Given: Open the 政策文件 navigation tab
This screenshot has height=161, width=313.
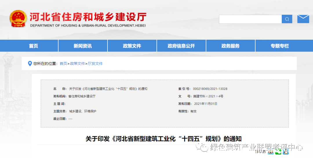Looking at the screenshot, I should (132, 46).
